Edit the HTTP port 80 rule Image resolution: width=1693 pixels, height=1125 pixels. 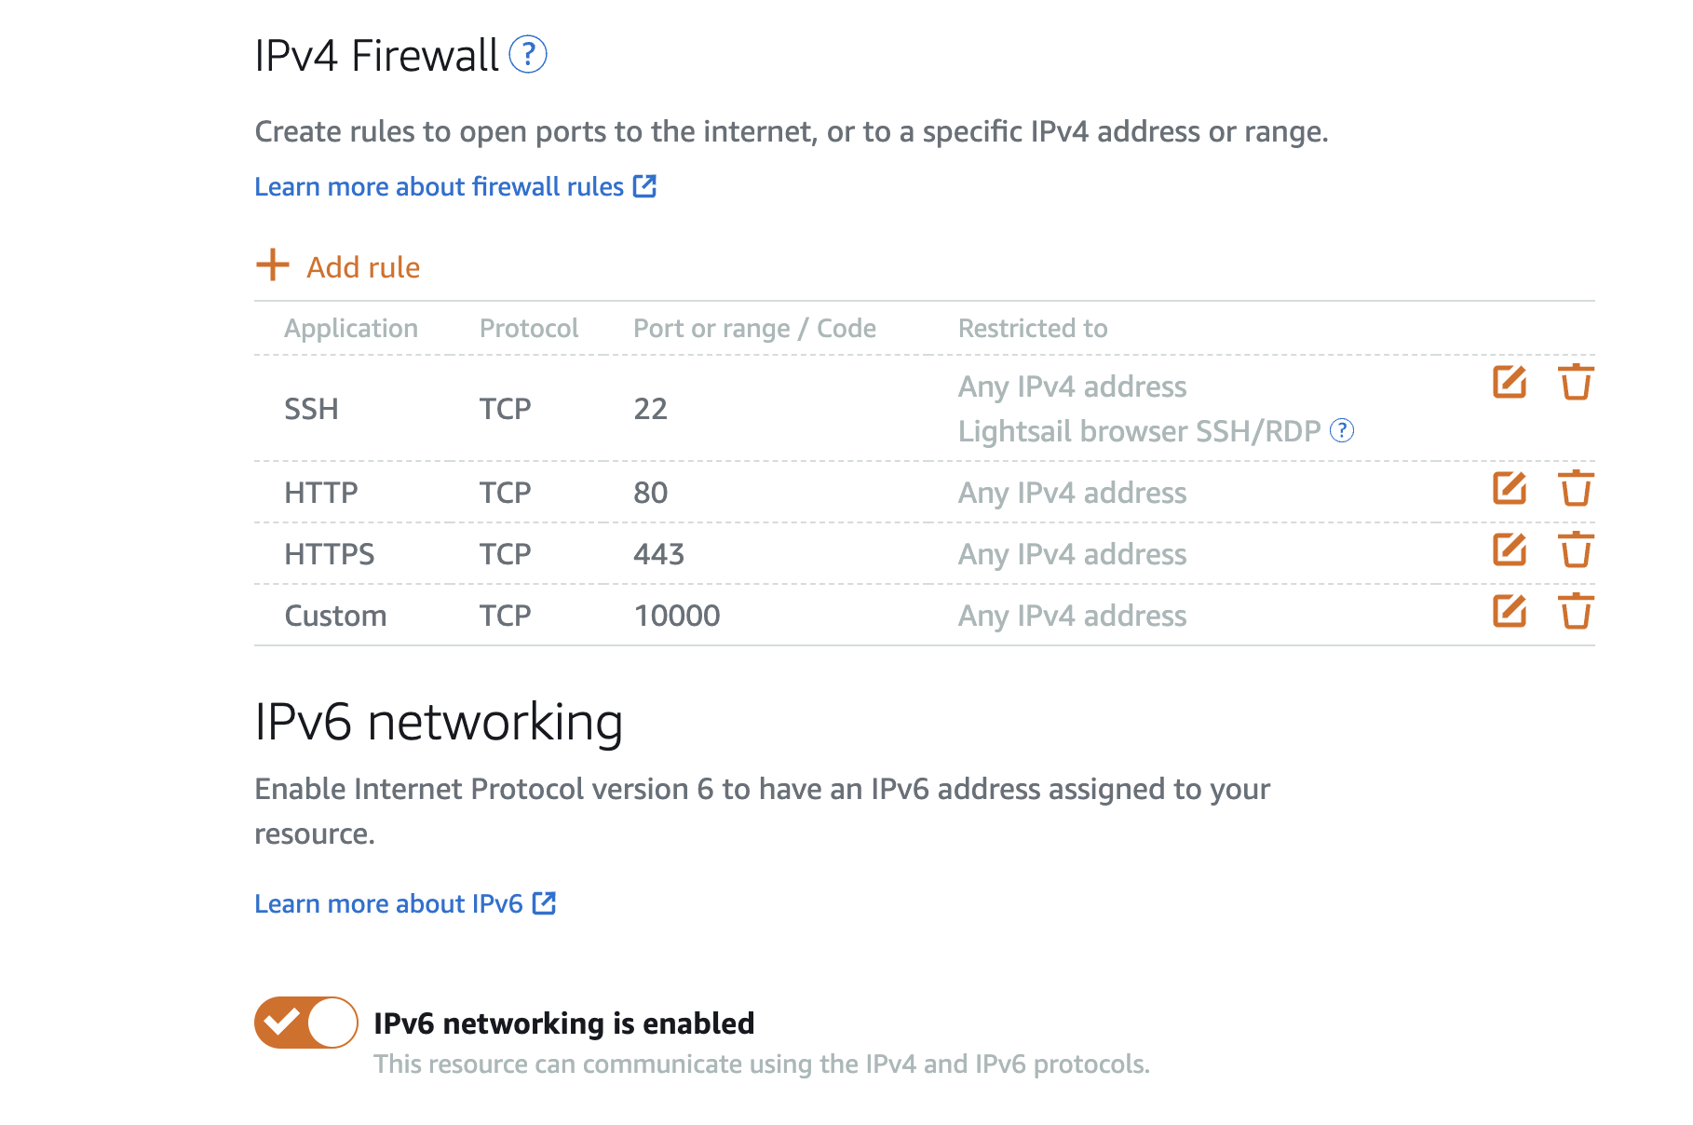tap(1509, 488)
